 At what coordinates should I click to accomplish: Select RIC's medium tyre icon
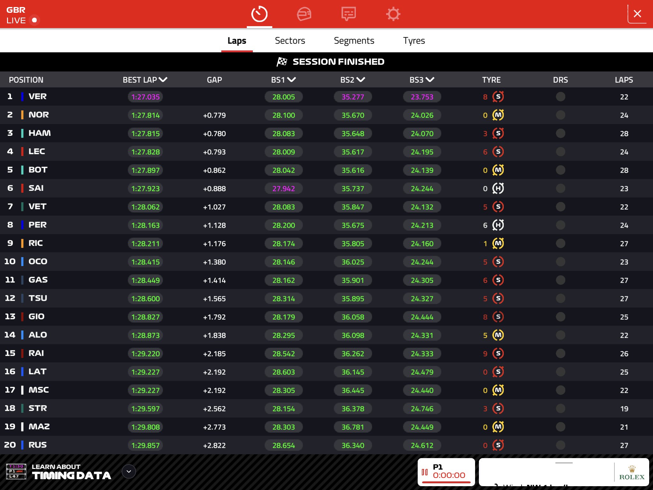pyautogui.click(x=498, y=243)
